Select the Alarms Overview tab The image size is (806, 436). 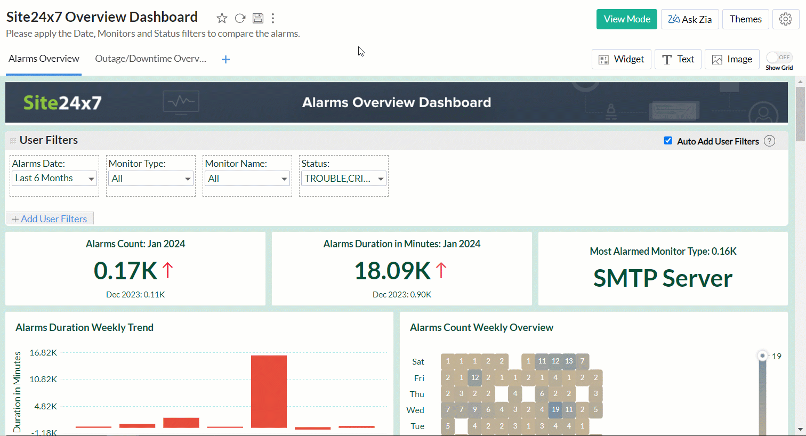point(44,59)
